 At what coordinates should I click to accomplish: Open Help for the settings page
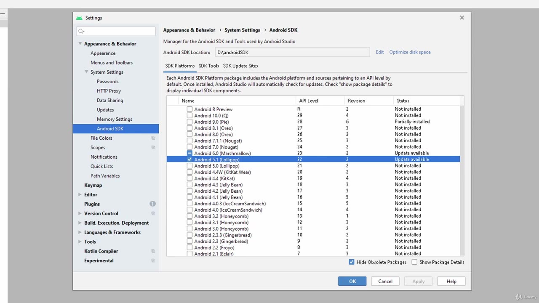pos(451,282)
